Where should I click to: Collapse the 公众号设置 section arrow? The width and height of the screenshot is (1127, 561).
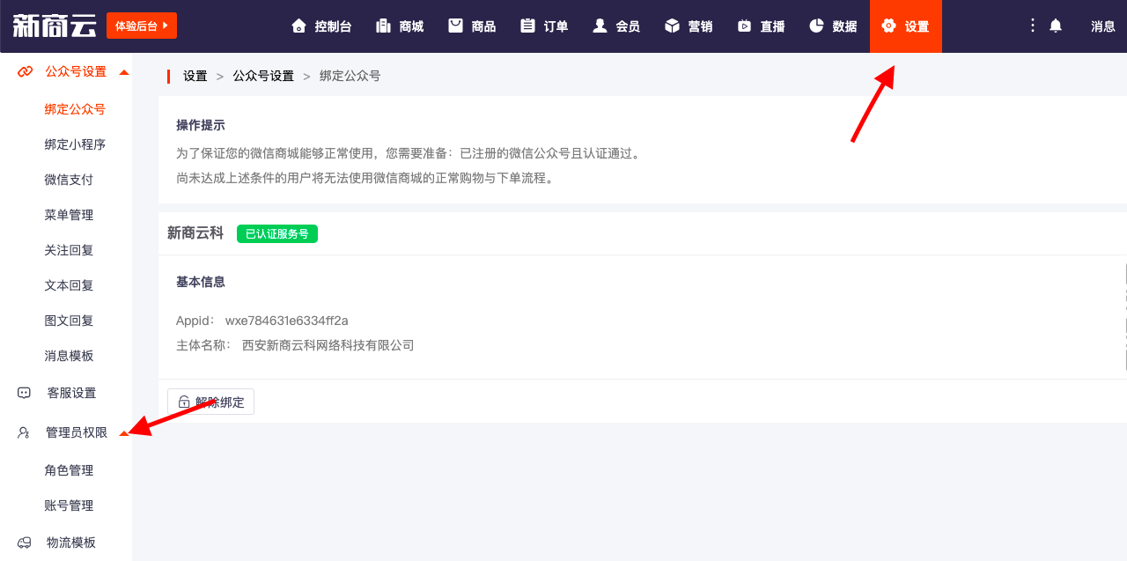tap(124, 72)
